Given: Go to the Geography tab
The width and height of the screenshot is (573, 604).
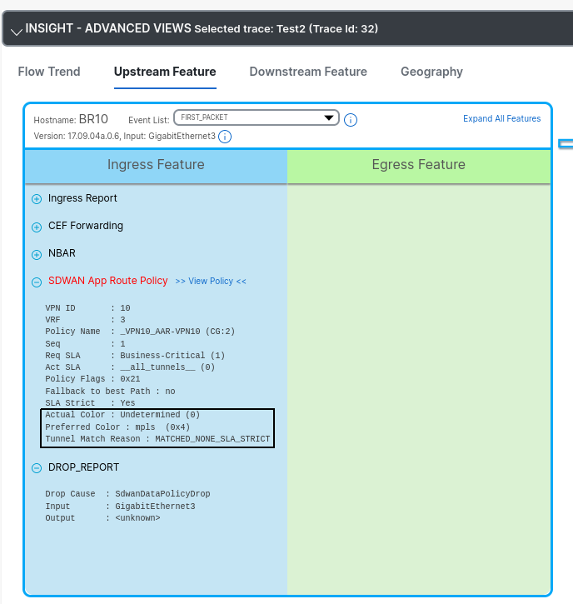Looking at the screenshot, I should click(431, 72).
